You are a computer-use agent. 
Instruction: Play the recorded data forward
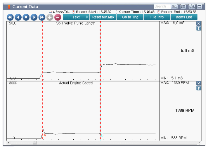(34, 17)
